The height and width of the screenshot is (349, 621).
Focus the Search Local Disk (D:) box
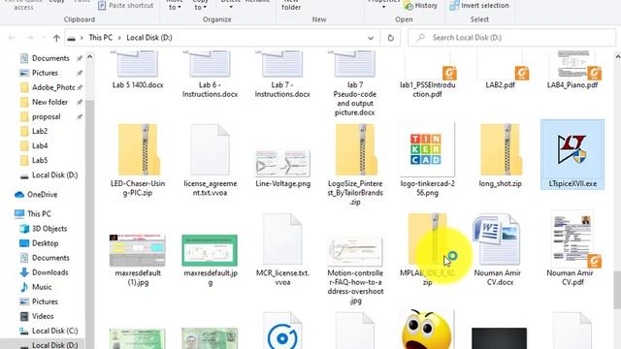tap(511, 38)
